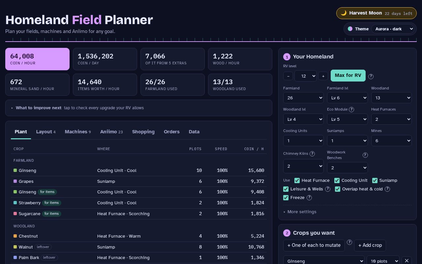Increase RV level with the plus button
The image size is (422, 264).
[x=323, y=76]
